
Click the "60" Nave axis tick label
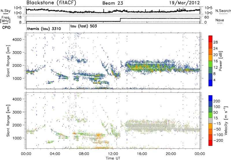click(207, 17)
